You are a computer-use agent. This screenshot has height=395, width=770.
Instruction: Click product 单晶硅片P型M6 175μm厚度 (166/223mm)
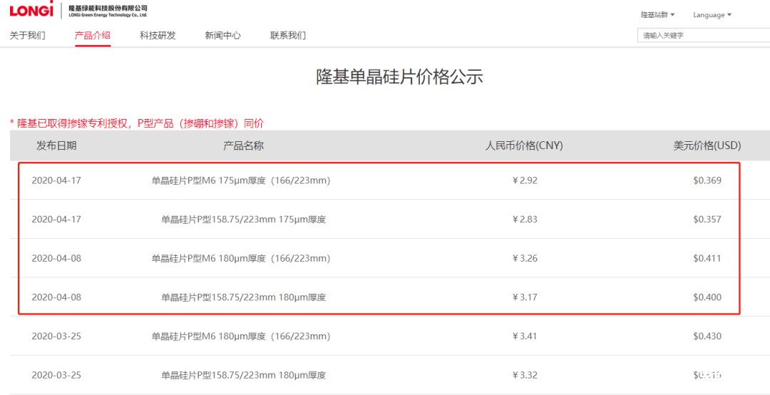point(241,180)
